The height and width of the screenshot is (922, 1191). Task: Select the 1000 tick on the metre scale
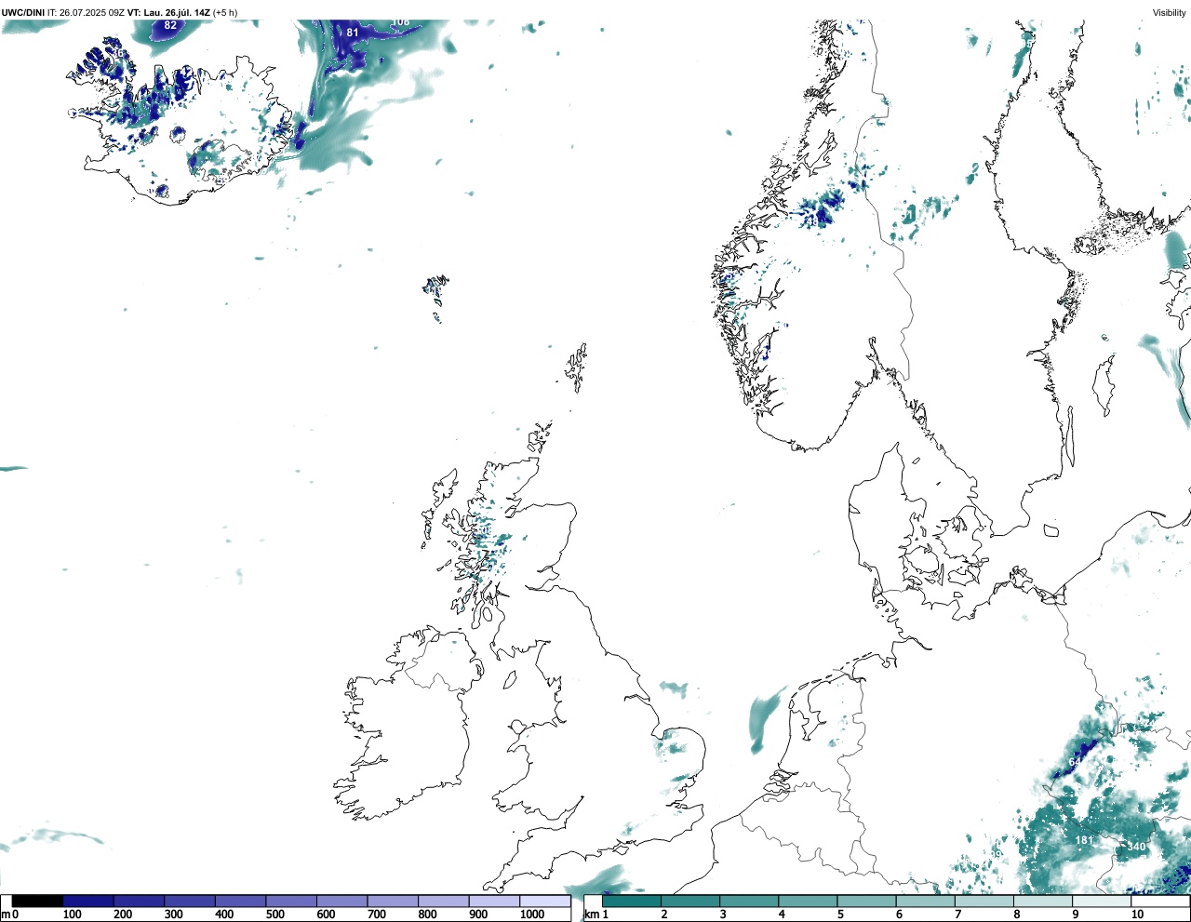pos(532,915)
